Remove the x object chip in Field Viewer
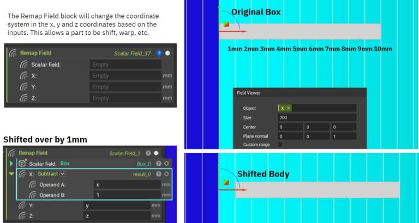This screenshot has height=223, width=419. point(288,108)
